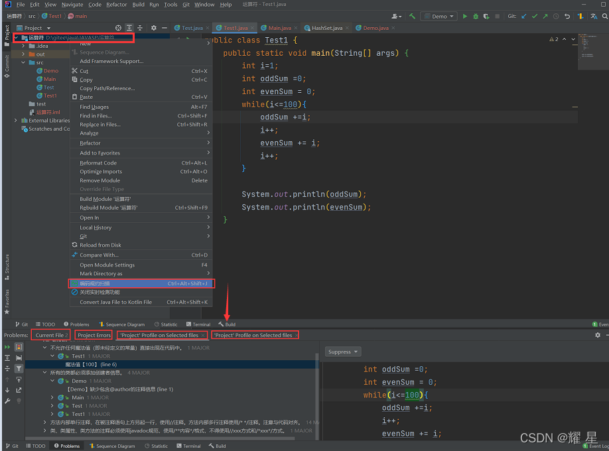Jump to next highlighted error arrow
Image resolution: width=609 pixels, height=451 pixels.
pyautogui.click(x=573, y=39)
